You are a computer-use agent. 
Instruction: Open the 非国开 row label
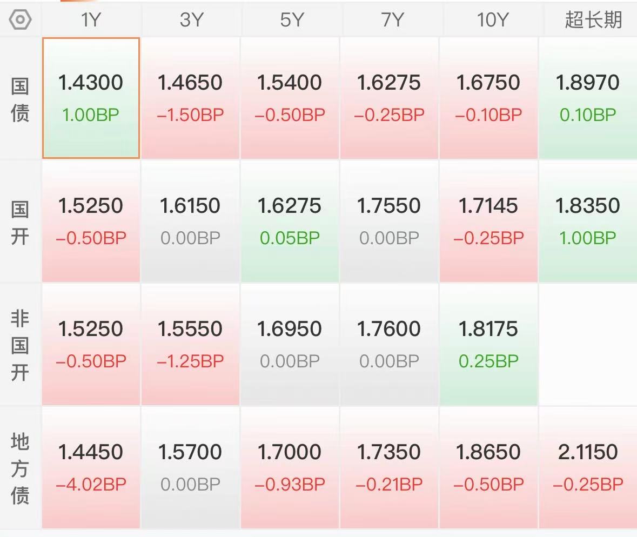(x=20, y=345)
